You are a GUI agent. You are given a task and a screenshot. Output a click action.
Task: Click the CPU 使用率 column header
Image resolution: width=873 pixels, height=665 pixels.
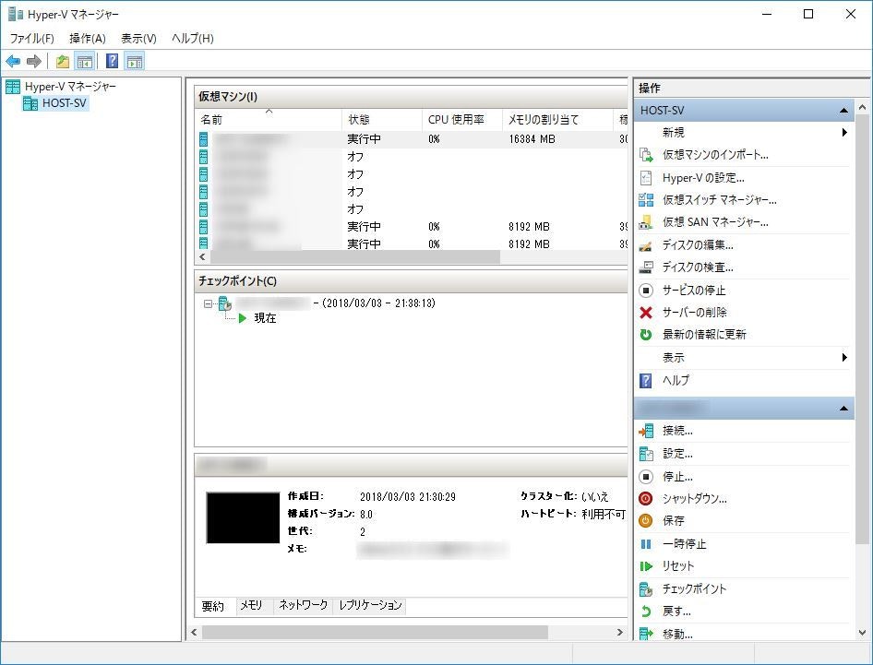click(x=461, y=120)
